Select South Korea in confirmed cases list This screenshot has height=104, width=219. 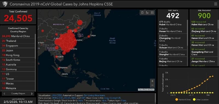(x=18, y=60)
